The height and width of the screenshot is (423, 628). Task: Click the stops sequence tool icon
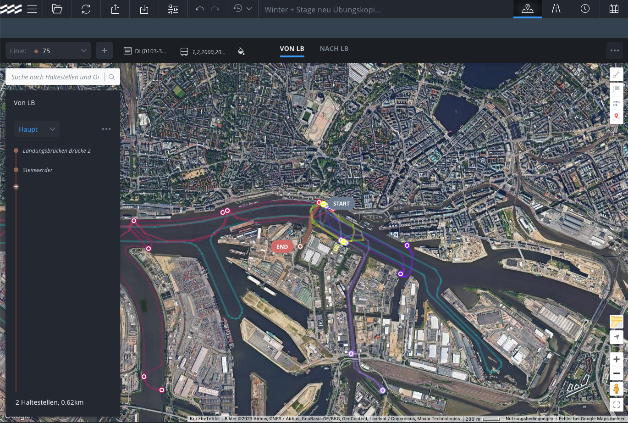[x=616, y=103]
